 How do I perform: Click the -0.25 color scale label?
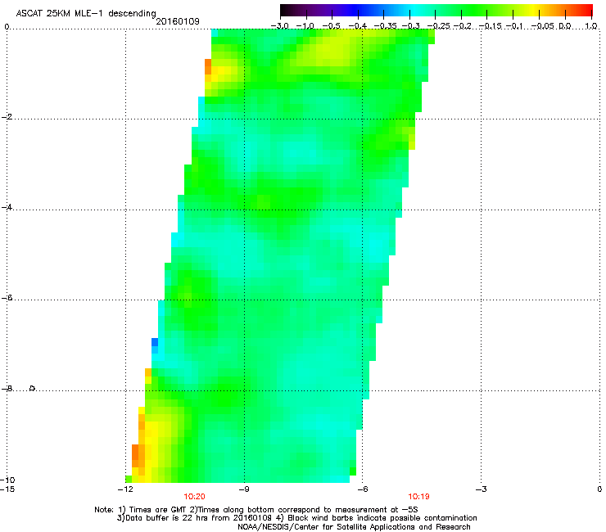(439, 26)
